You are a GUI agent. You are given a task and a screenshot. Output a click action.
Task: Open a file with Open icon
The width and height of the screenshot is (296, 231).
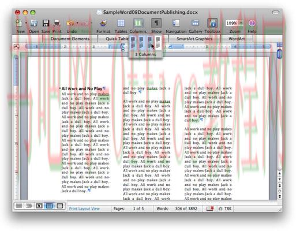[x=34, y=23]
